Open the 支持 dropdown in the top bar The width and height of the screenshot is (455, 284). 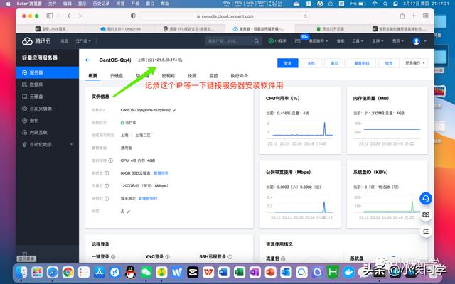378,41
